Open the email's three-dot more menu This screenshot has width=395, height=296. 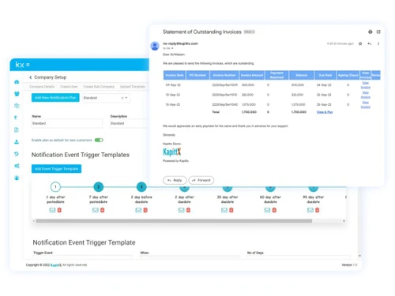point(378,43)
